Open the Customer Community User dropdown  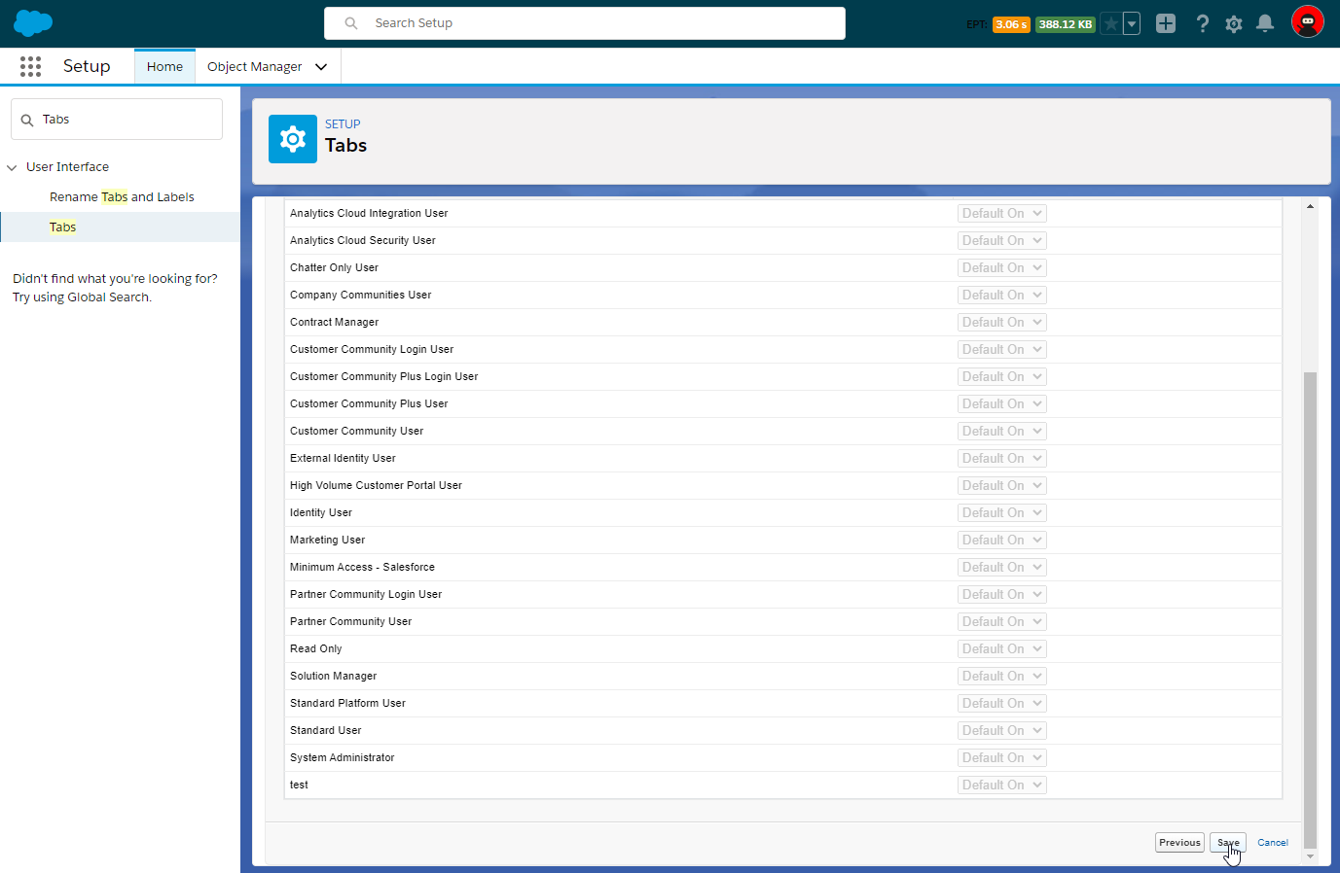coord(1001,431)
